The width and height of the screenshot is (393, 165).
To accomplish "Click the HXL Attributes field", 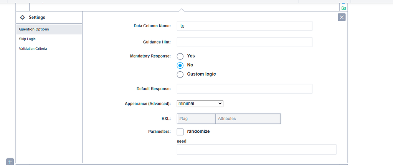I will point(248,119).
